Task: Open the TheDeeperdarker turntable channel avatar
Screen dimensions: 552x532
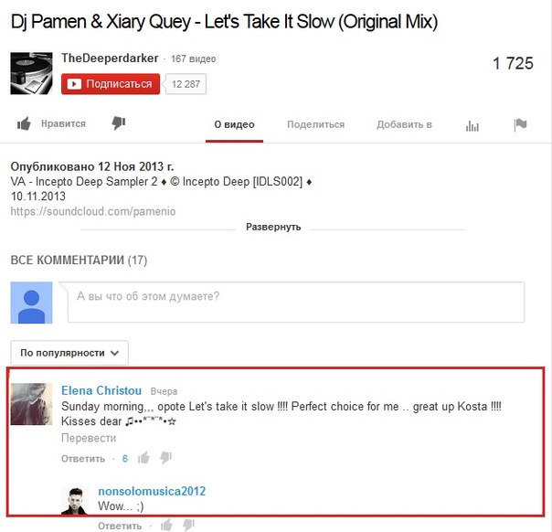Action: pyautogui.click(x=31, y=73)
